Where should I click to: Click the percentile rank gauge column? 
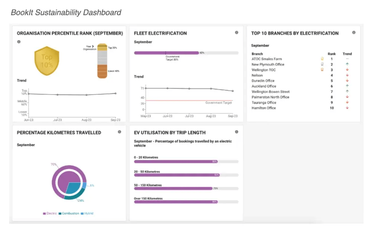pyautogui.click(x=102, y=61)
